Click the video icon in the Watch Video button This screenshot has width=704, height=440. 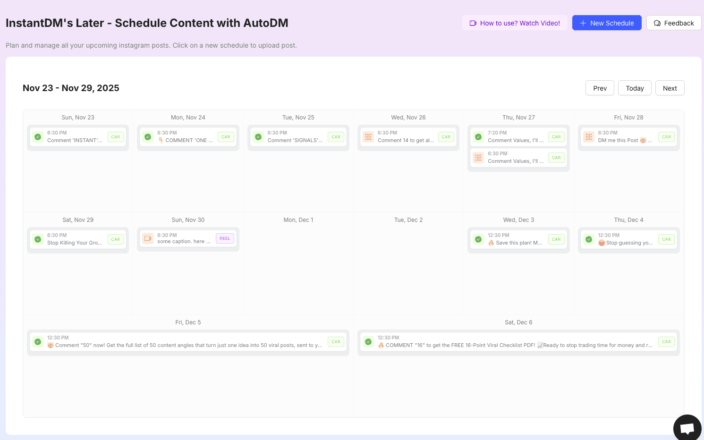click(473, 23)
